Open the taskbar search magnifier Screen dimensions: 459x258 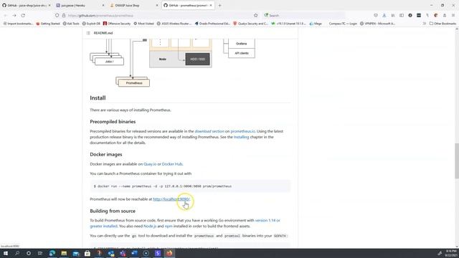coord(17,253)
